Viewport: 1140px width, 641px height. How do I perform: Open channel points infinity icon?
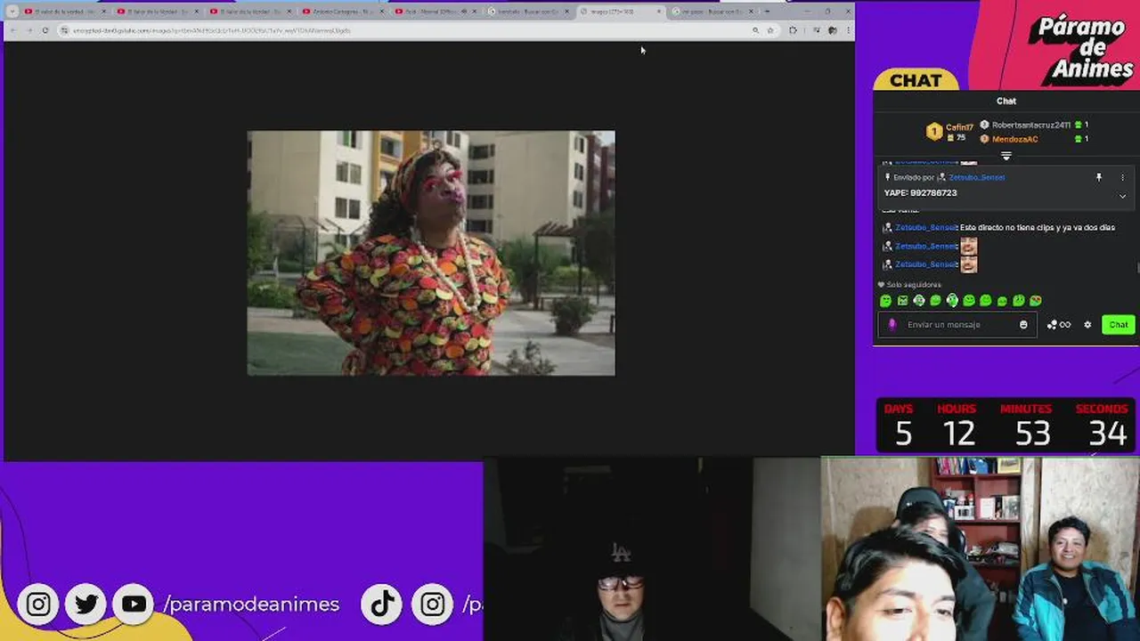[1059, 325]
